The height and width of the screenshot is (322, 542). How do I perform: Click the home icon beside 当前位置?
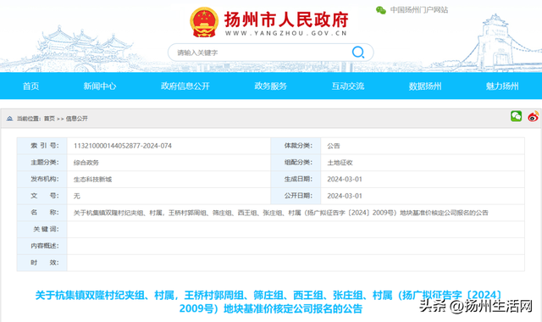[x=9, y=119]
